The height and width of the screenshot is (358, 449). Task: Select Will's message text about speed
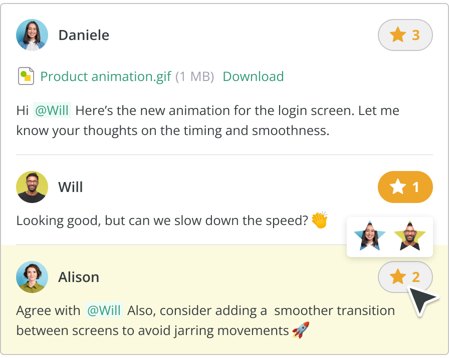(161, 220)
